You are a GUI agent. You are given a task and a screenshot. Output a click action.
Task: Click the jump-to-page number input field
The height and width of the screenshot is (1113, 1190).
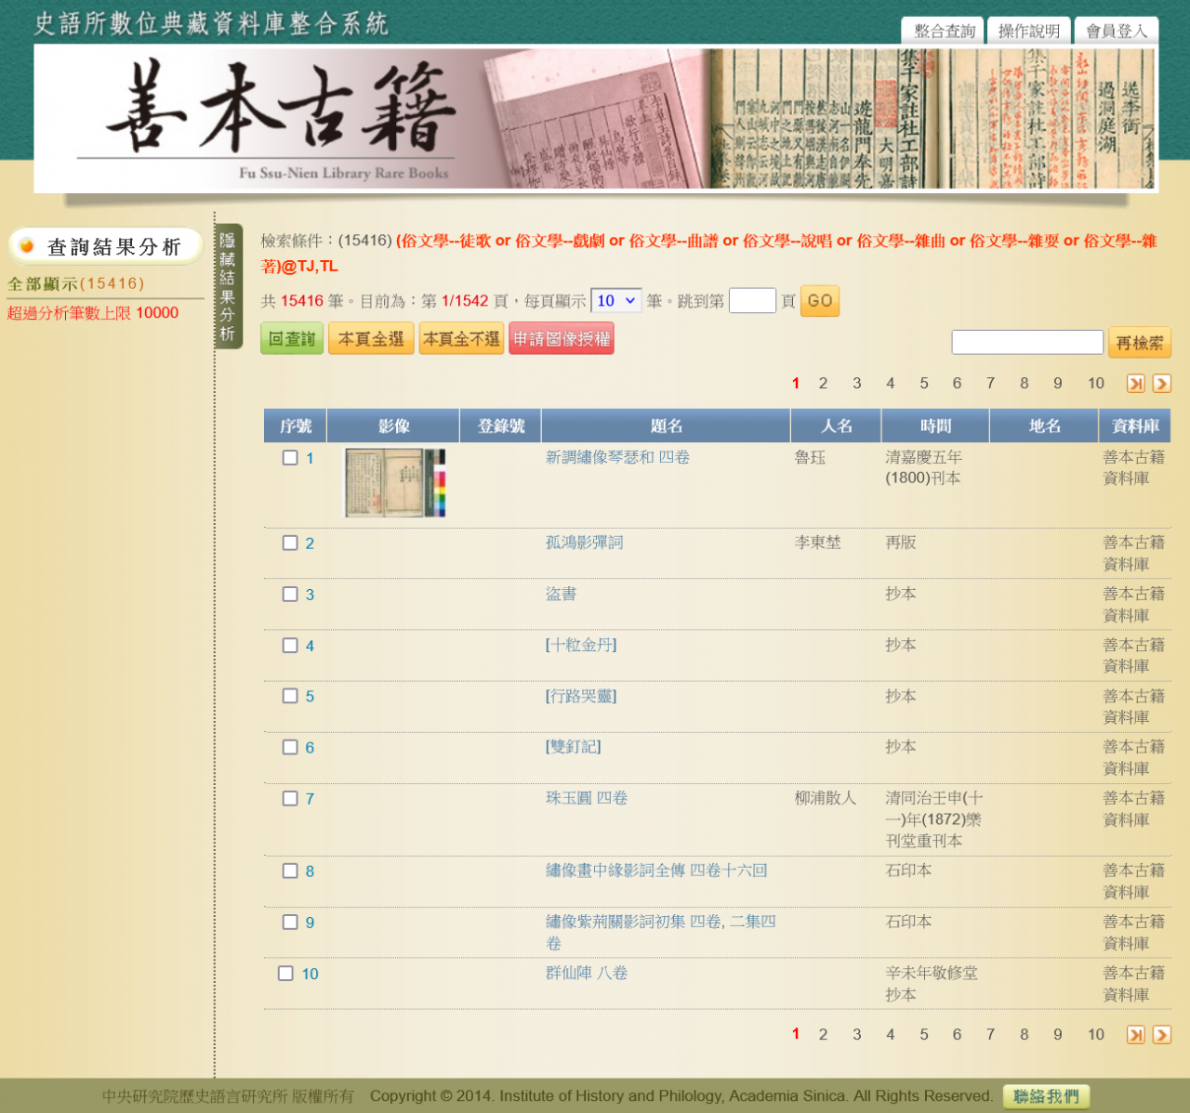click(x=752, y=301)
